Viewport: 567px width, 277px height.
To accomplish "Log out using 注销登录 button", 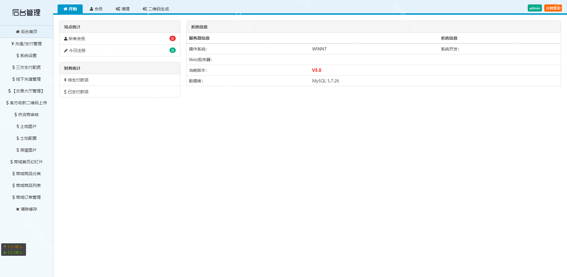I will click(x=553, y=8).
